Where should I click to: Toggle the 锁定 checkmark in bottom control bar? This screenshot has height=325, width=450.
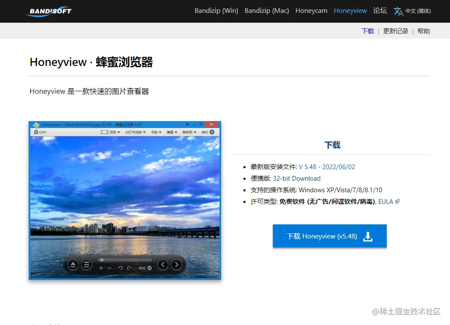tap(150, 268)
